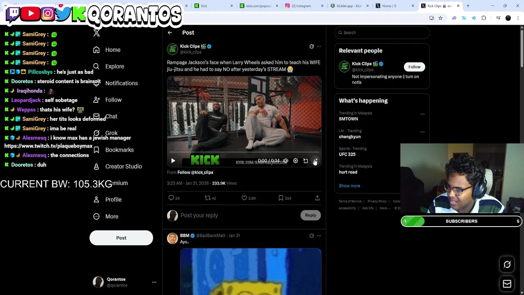Like the post with 2.8K likes
524x295 pixels.
click(244, 198)
